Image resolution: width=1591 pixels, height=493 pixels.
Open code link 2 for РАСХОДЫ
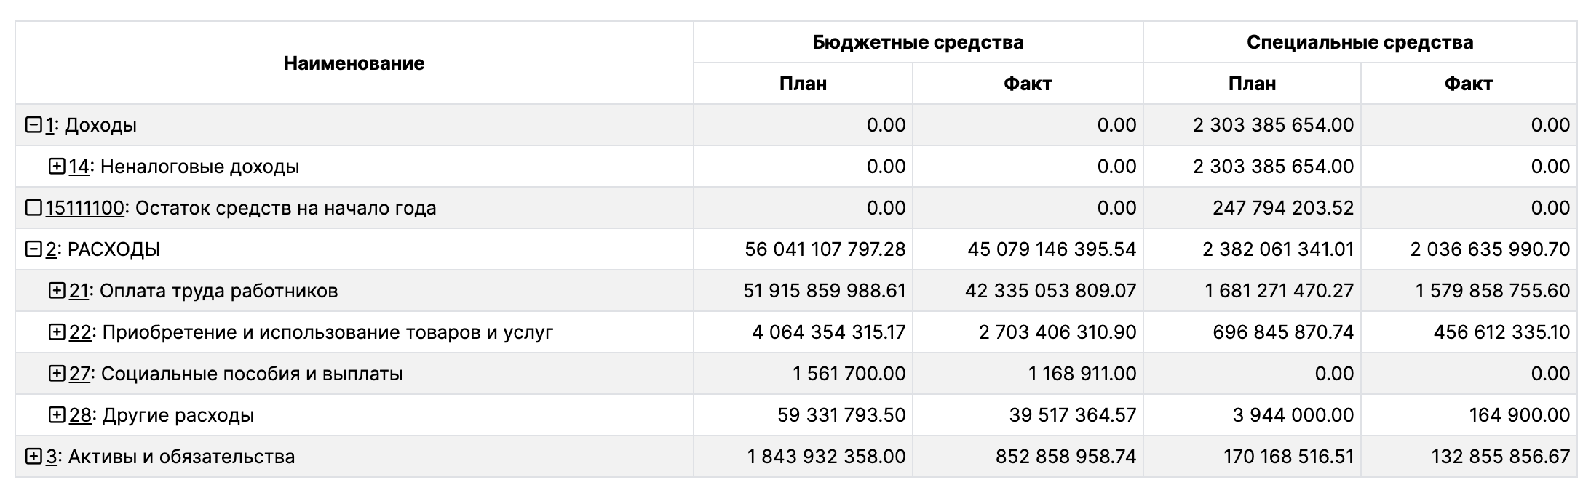[51, 249]
